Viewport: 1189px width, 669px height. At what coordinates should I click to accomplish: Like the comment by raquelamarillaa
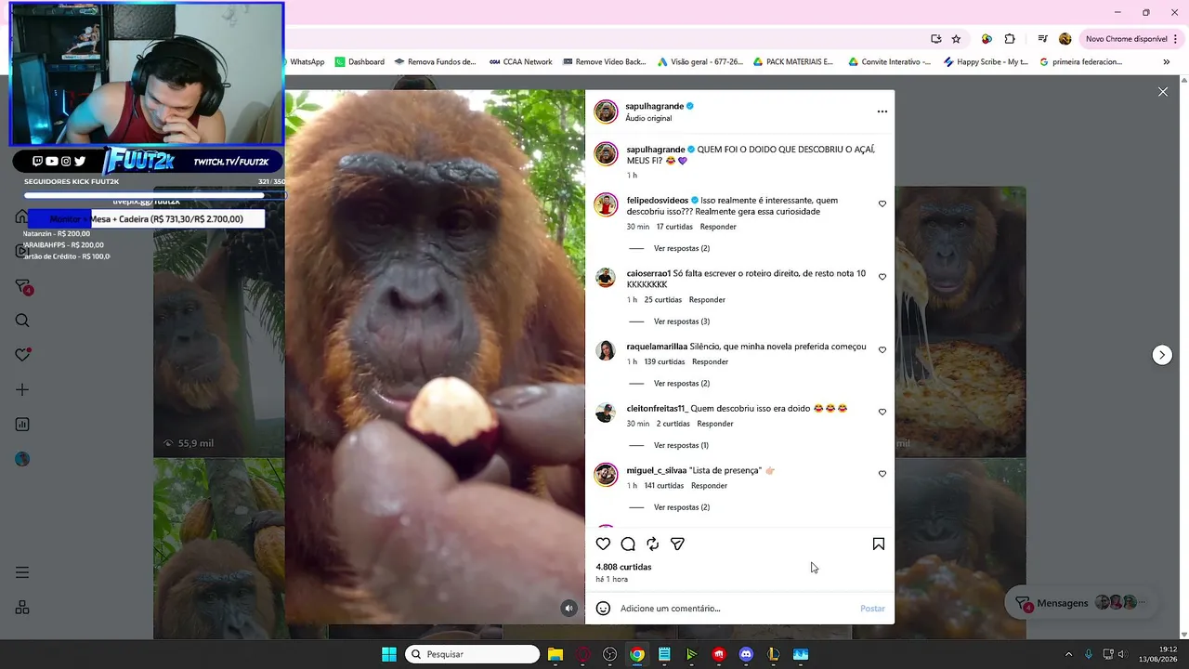[x=882, y=350]
